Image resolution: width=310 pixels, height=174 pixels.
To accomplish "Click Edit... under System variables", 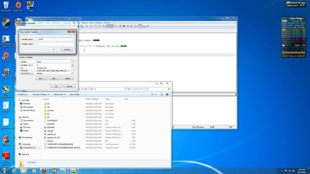I will point(55,78).
